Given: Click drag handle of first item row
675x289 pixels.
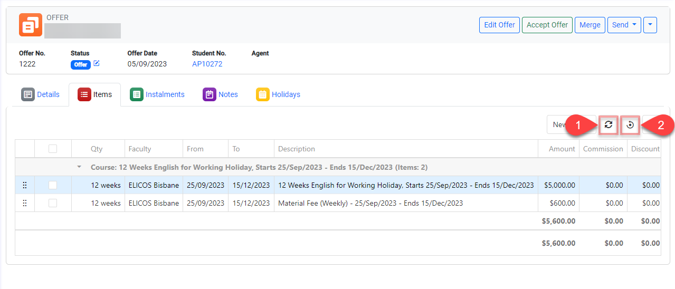Looking at the screenshot, I should (x=25, y=185).
